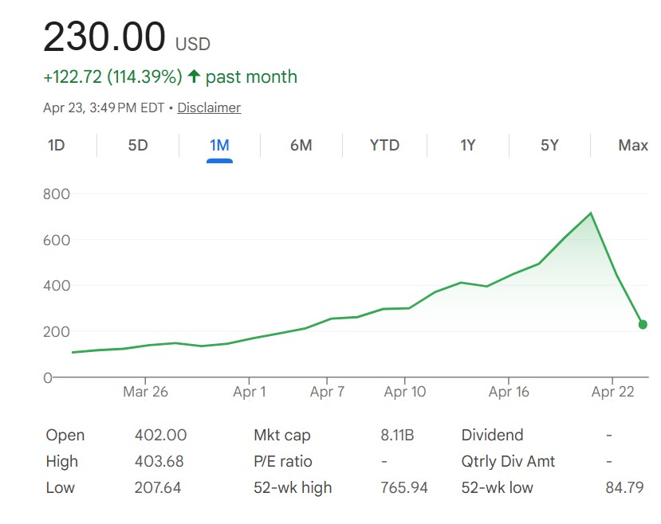Select the 5D chart range tab
This screenshot has height=524, width=661.
tap(138, 146)
